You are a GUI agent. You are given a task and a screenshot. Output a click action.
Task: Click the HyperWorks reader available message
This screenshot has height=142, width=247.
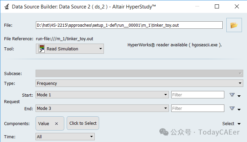[175, 45]
